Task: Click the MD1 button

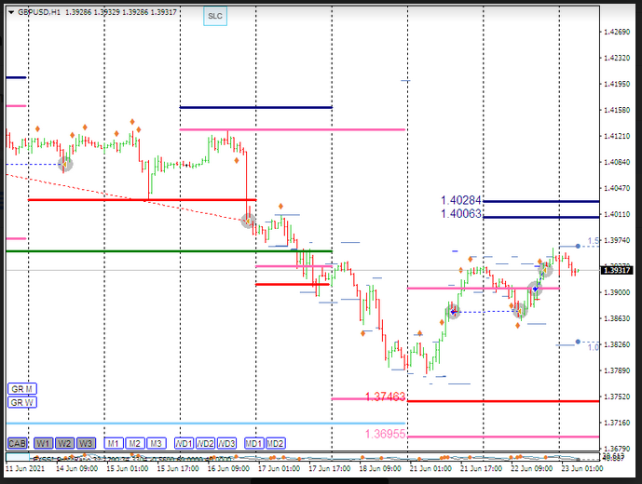Action: pos(253,443)
